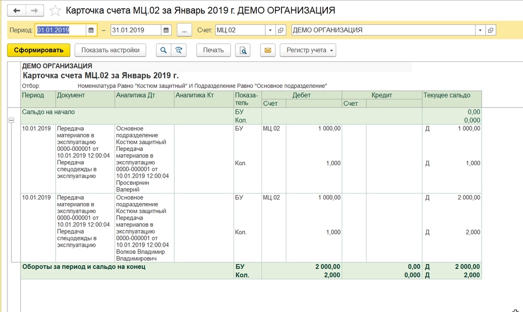The height and width of the screenshot is (312, 523).
Task: Open the ДЕМО ОРГАНИЗАЦИЯ organization form icon
Action: [x=491, y=31]
